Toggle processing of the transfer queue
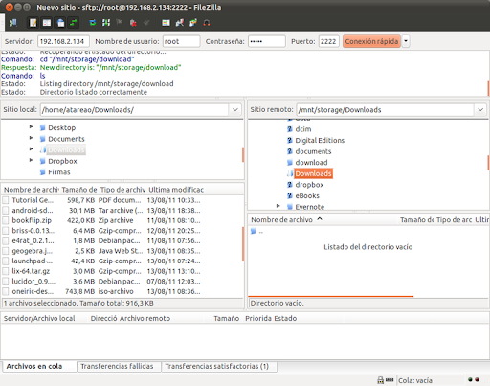Viewport: 490px width, 386px height. coord(106,23)
